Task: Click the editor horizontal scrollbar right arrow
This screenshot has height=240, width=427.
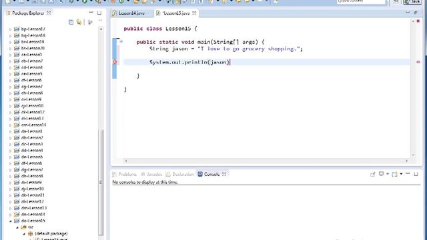Action: click(406, 161)
